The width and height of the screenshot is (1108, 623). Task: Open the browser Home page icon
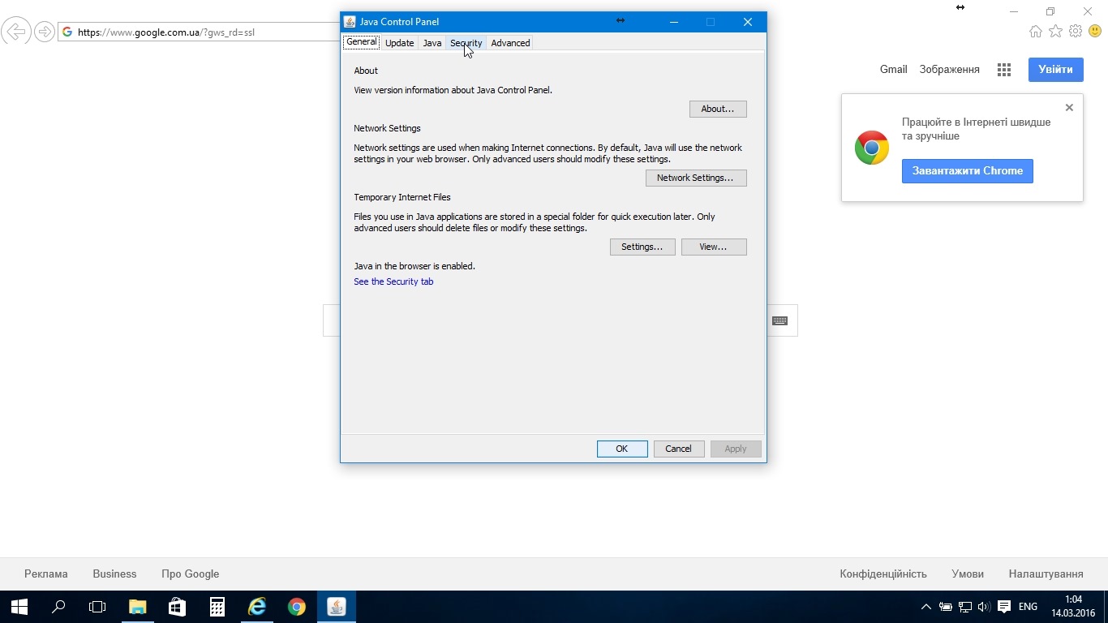(1036, 32)
